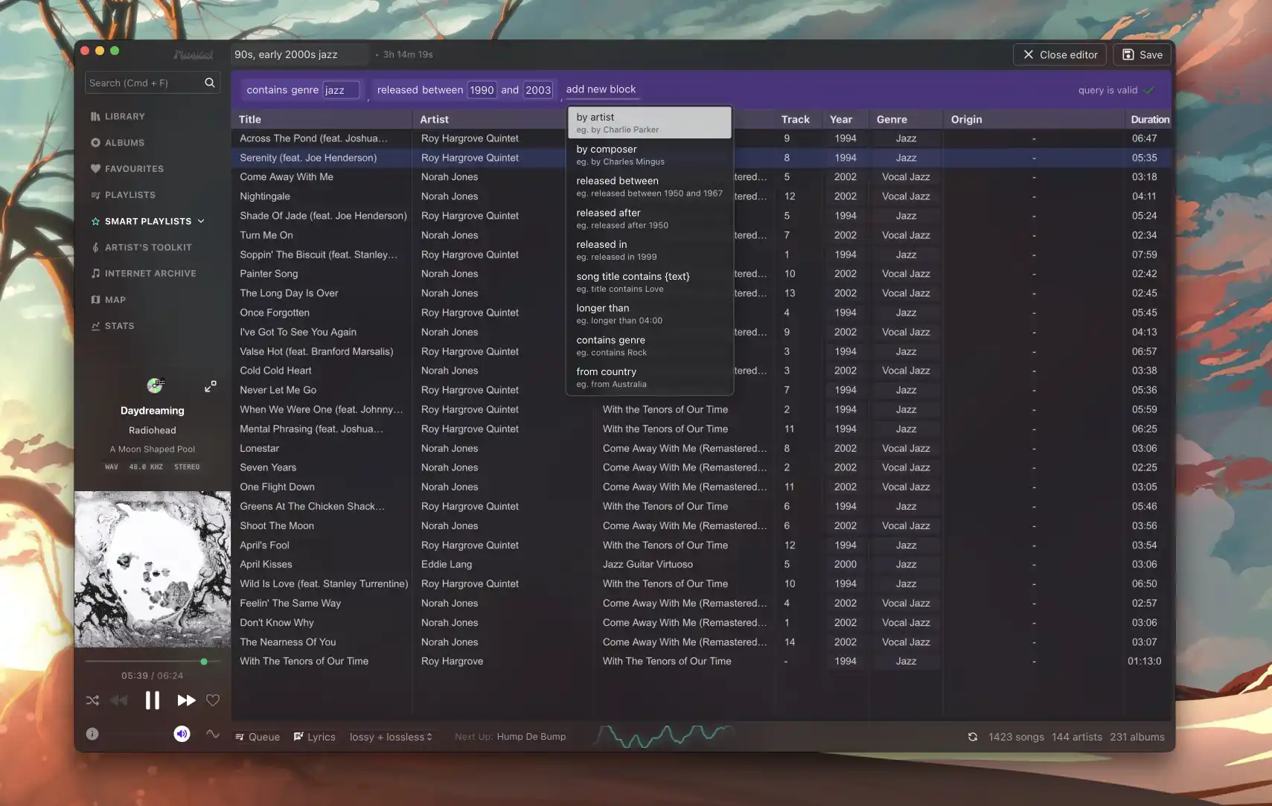Image resolution: width=1272 pixels, height=806 pixels.
Task: Open the Queue panel
Action: (x=258, y=737)
